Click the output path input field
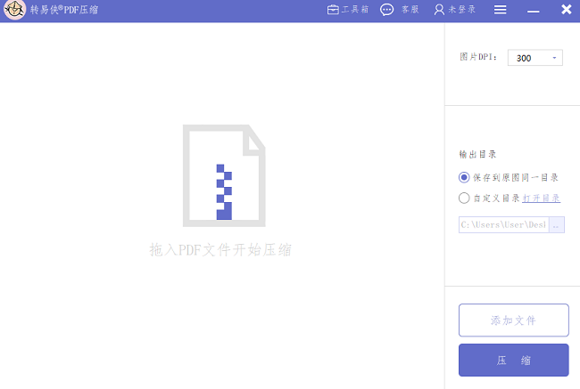 pos(504,224)
